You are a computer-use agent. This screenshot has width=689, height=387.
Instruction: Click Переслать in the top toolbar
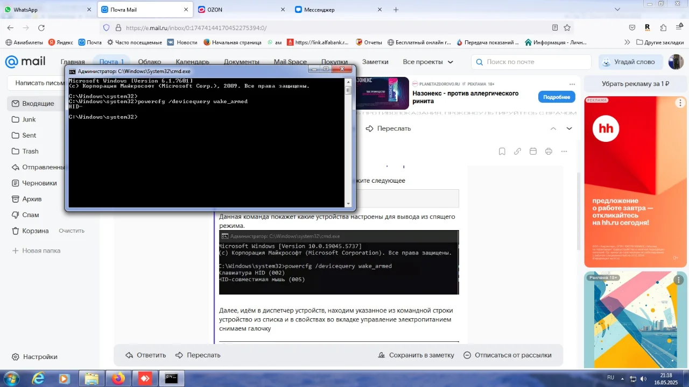coord(388,128)
